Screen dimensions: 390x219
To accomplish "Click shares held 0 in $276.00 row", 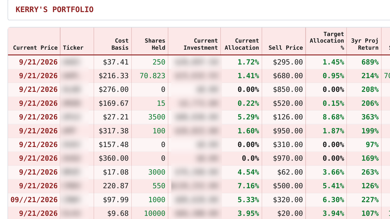I will 163,89.
